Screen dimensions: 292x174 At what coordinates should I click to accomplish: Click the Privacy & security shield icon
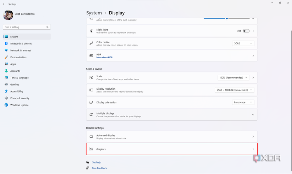pos(6,98)
